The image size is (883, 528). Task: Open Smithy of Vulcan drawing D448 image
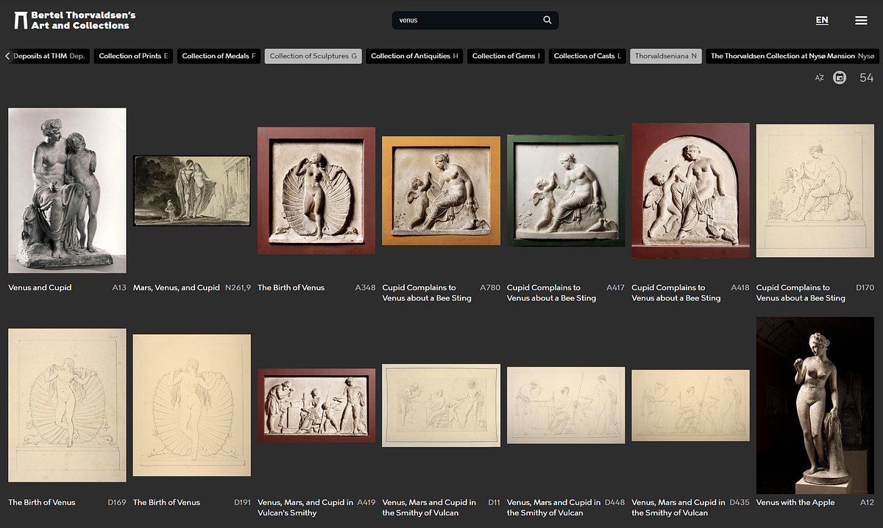pos(566,405)
